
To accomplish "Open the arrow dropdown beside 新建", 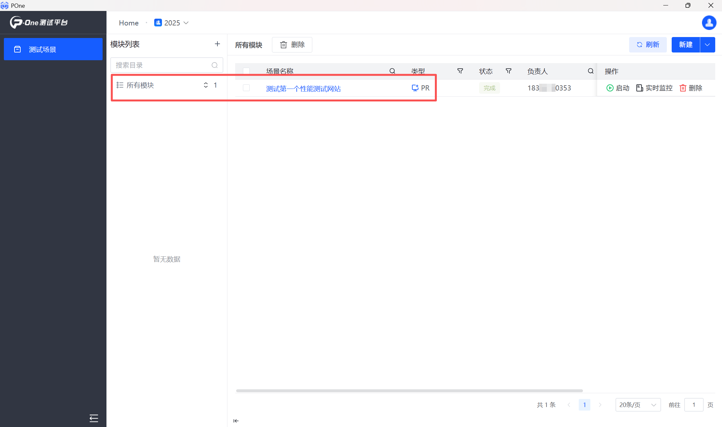I will (707, 45).
